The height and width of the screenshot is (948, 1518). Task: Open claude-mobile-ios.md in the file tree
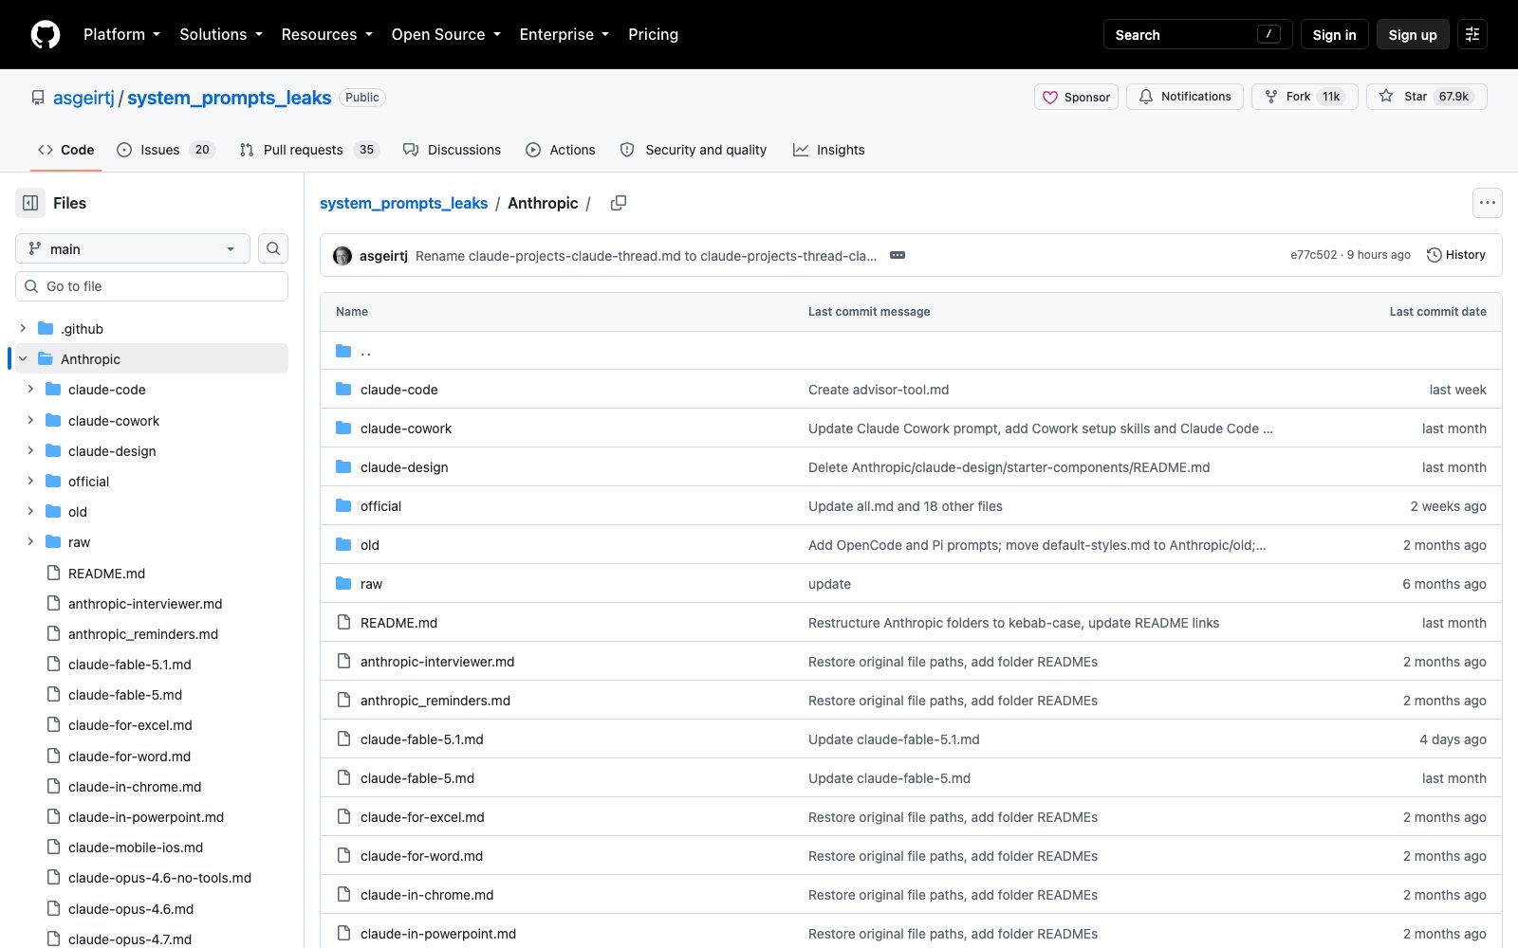(136, 848)
